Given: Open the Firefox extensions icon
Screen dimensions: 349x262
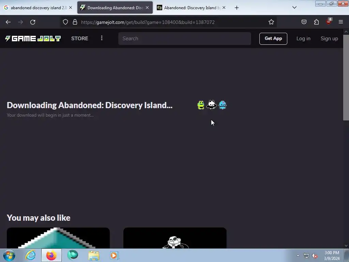Looking at the screenshot, I should coord(316,22).
